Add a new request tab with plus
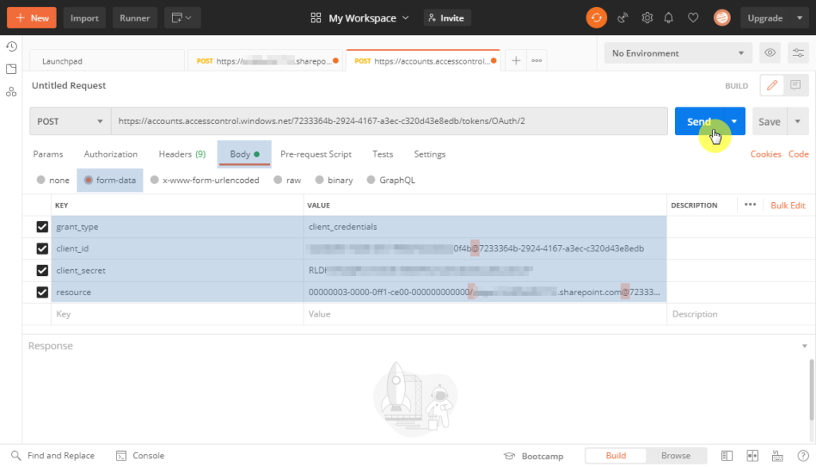This screenshot has height=467, width=816. tap(516, 60)
